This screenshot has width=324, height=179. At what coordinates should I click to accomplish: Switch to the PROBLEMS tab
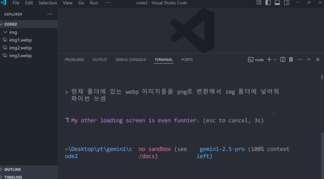pyautogui.click(x=74, y=60)
